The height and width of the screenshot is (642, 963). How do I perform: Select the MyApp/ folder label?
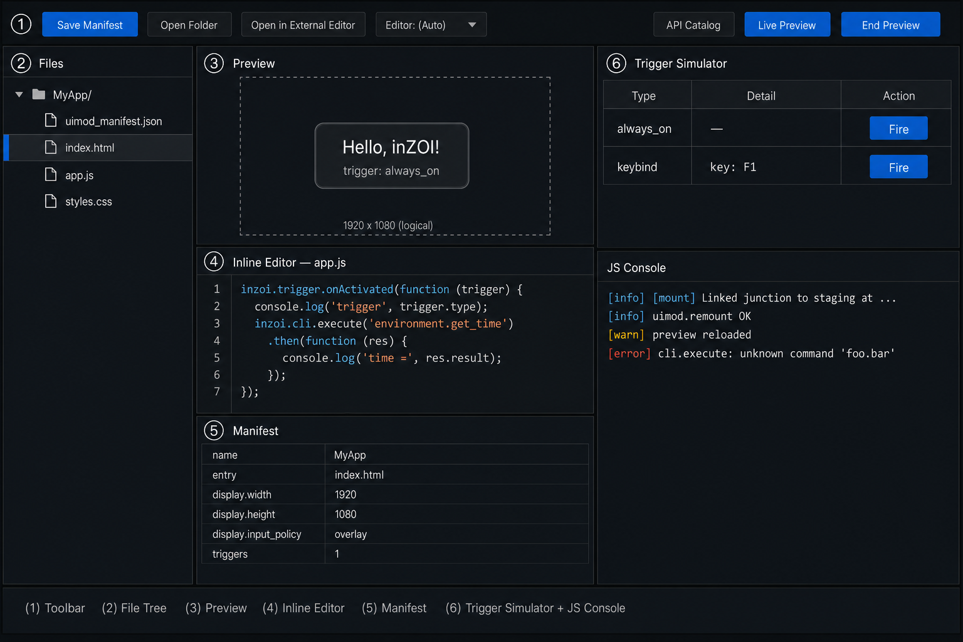(x=72, y=95)
